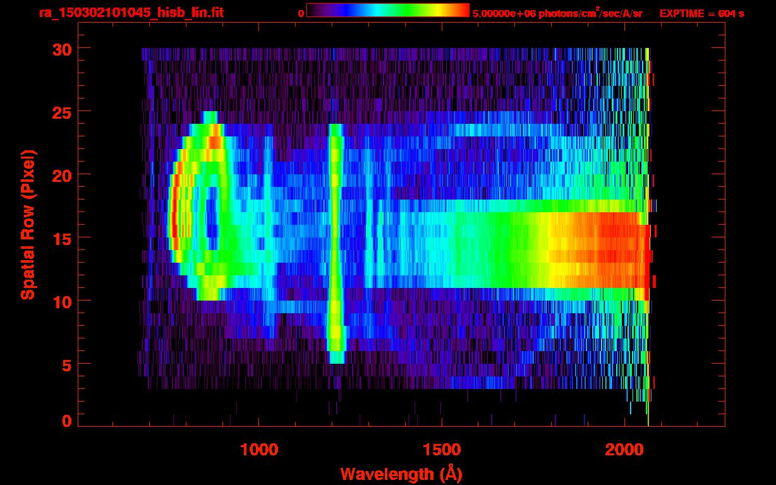Image resolution: width=776 pixels, height=485 pixels.
Task: Click the y-axis tick label 0
Action: click(66, 421)
